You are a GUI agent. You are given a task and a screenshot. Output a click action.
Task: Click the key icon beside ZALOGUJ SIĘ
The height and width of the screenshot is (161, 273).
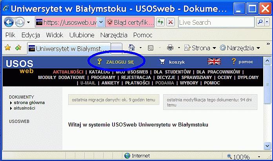tap(99, 62)
